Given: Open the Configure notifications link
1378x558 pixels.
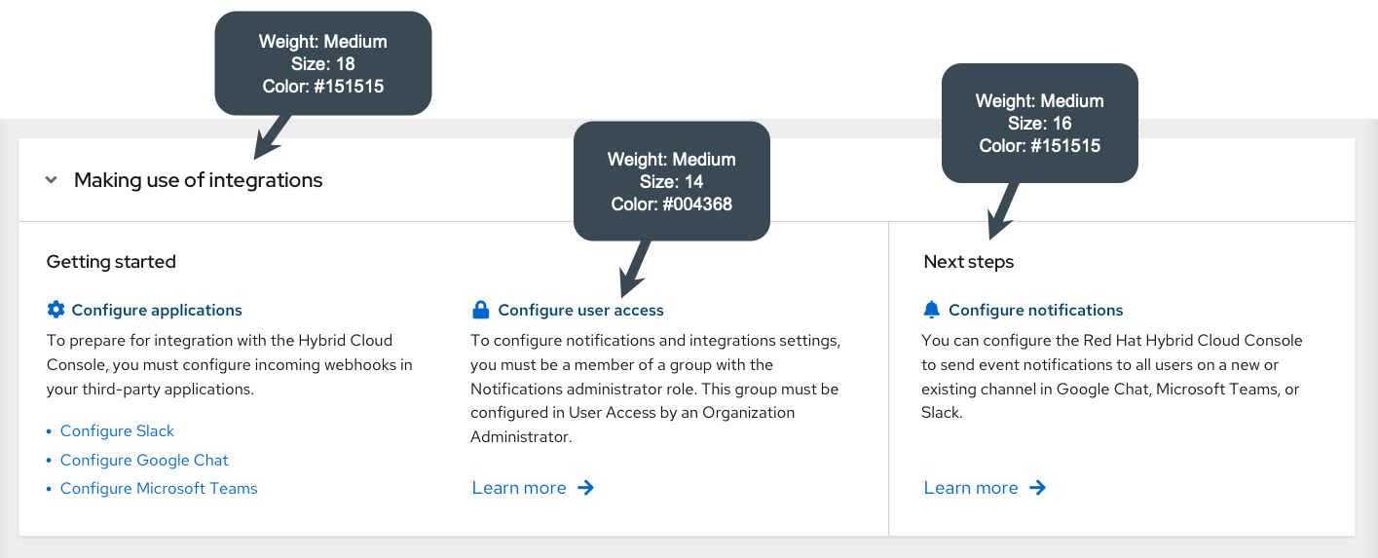Looking at the screenshot, I should tap(1035, 311).
